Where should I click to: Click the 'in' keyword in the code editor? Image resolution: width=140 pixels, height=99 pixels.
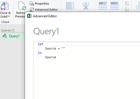[40, 53]
